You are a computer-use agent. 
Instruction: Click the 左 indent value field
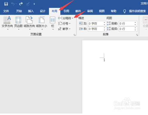coord(95,24)
